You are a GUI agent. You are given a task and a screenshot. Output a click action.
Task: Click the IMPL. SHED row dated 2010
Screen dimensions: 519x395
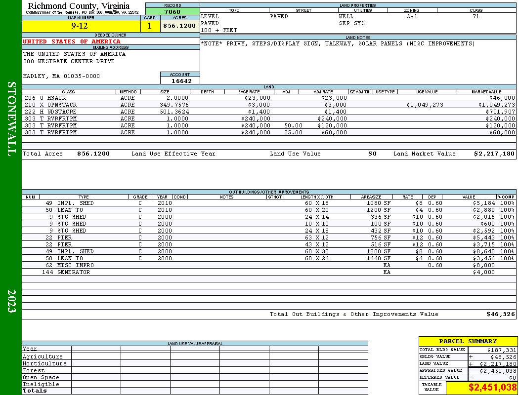coord(269,203)
